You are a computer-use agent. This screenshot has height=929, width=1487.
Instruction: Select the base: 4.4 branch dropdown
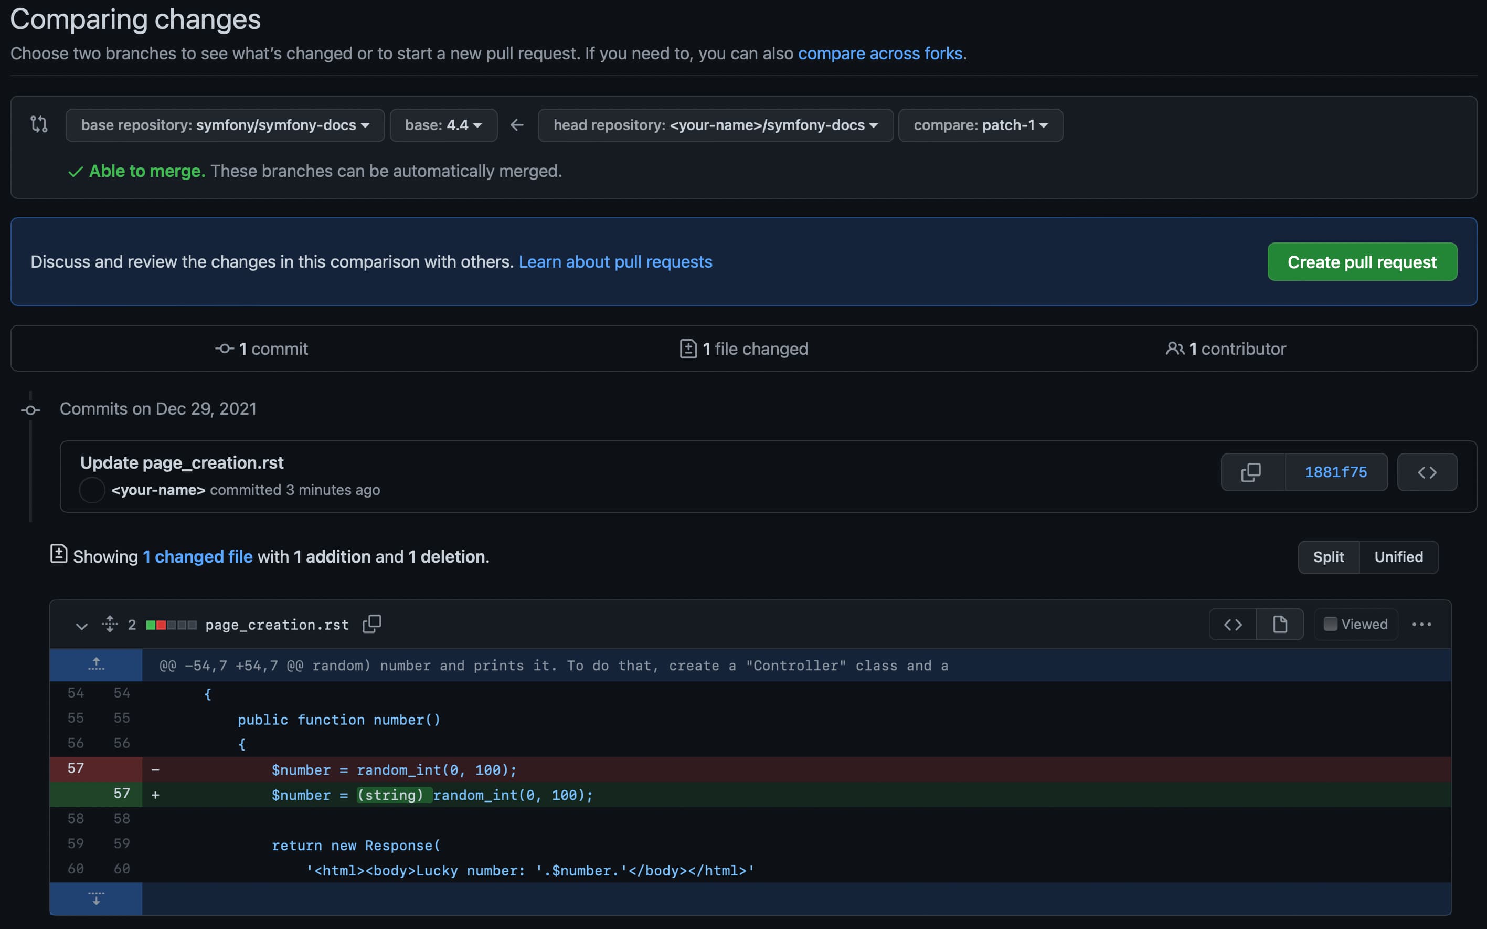(x=443, y=125)
